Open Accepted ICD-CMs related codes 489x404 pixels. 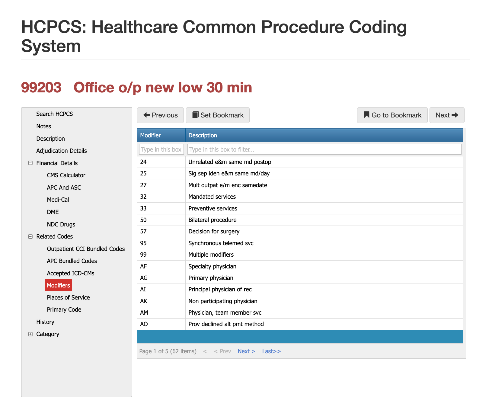pyautogui.click(x=70, y=273)
